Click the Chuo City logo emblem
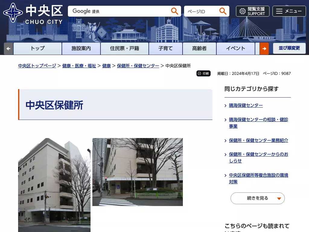309x232 pixels. tap(13, 12)
